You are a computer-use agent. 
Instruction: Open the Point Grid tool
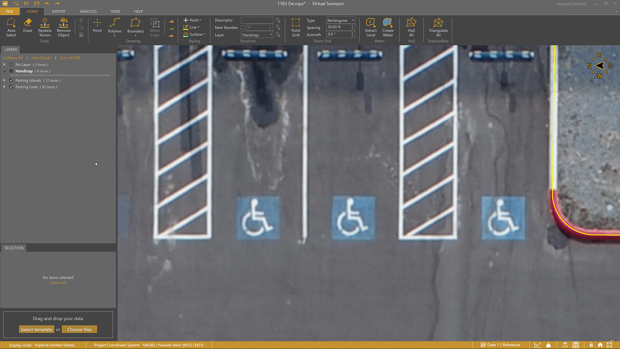pyautogui.click(x=295, y=27)
